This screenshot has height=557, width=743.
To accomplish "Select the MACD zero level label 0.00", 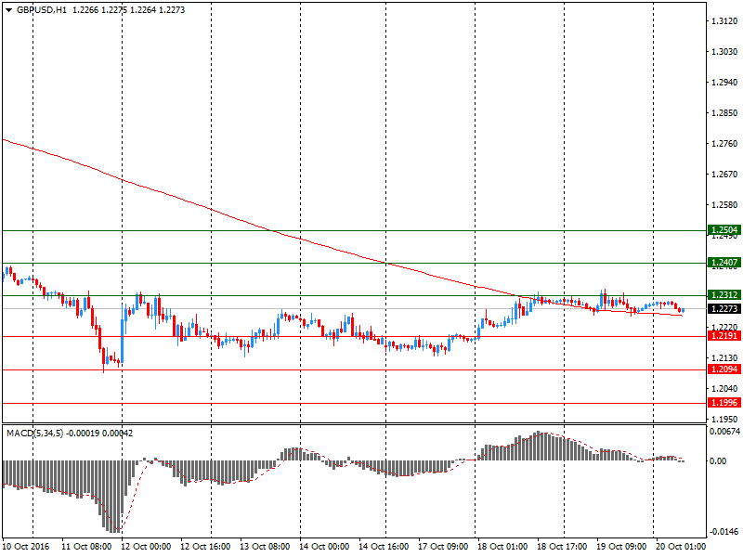I will point(718,460).
